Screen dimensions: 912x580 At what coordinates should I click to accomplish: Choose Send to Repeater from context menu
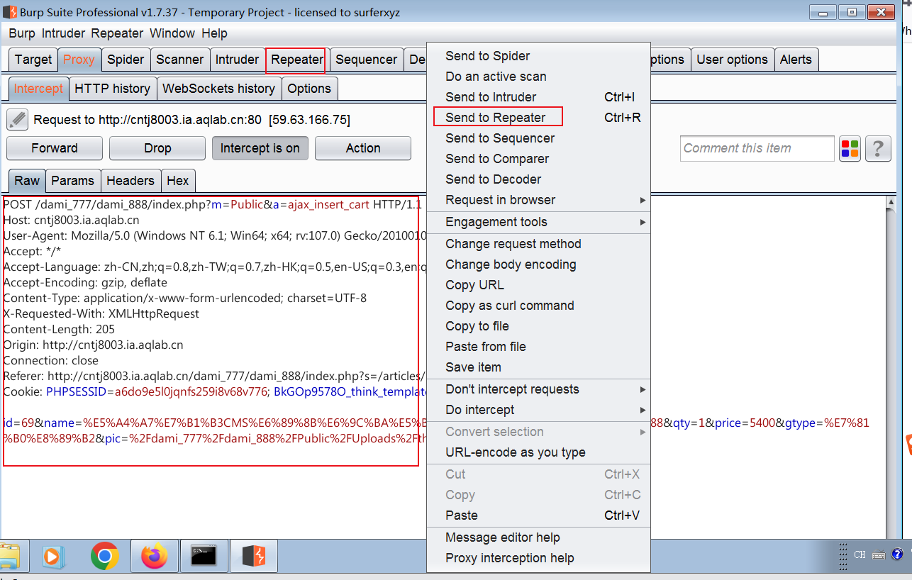point(538,118)
